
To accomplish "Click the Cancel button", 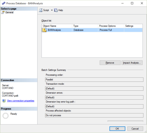I will [135, 128].
